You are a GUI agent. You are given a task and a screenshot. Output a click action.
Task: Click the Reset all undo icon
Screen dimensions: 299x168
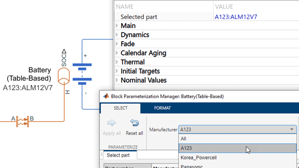pos(134,123)
